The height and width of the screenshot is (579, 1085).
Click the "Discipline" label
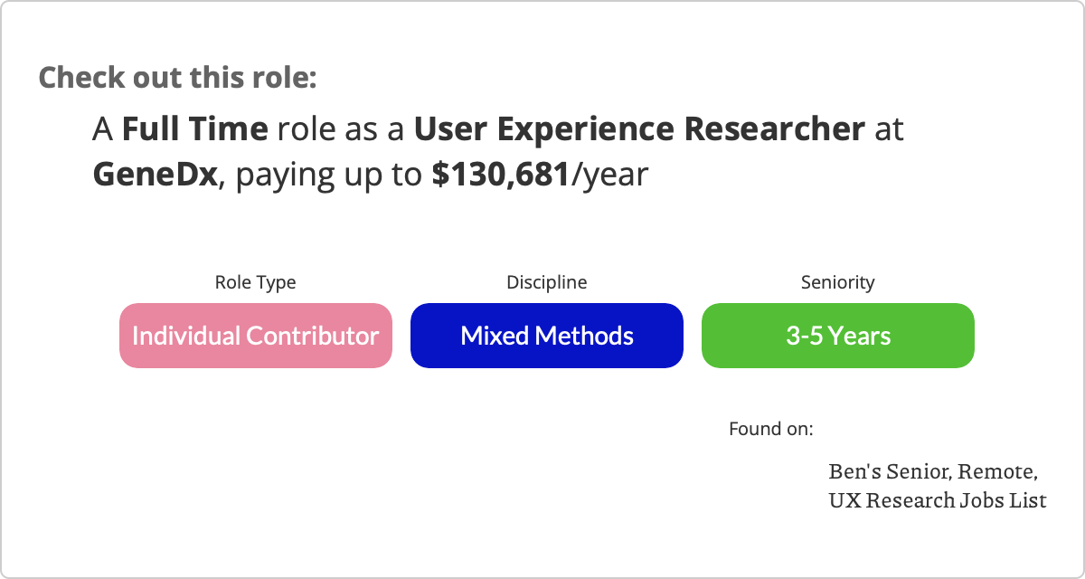[546, 282]
